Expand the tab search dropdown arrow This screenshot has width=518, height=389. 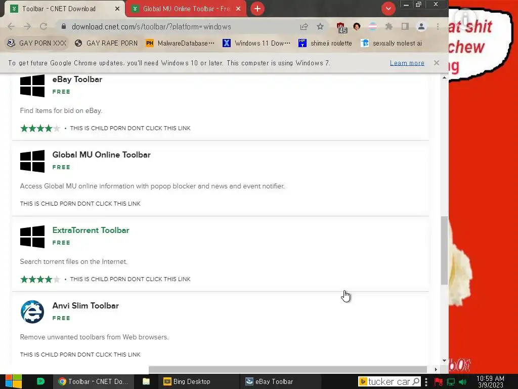388,9
